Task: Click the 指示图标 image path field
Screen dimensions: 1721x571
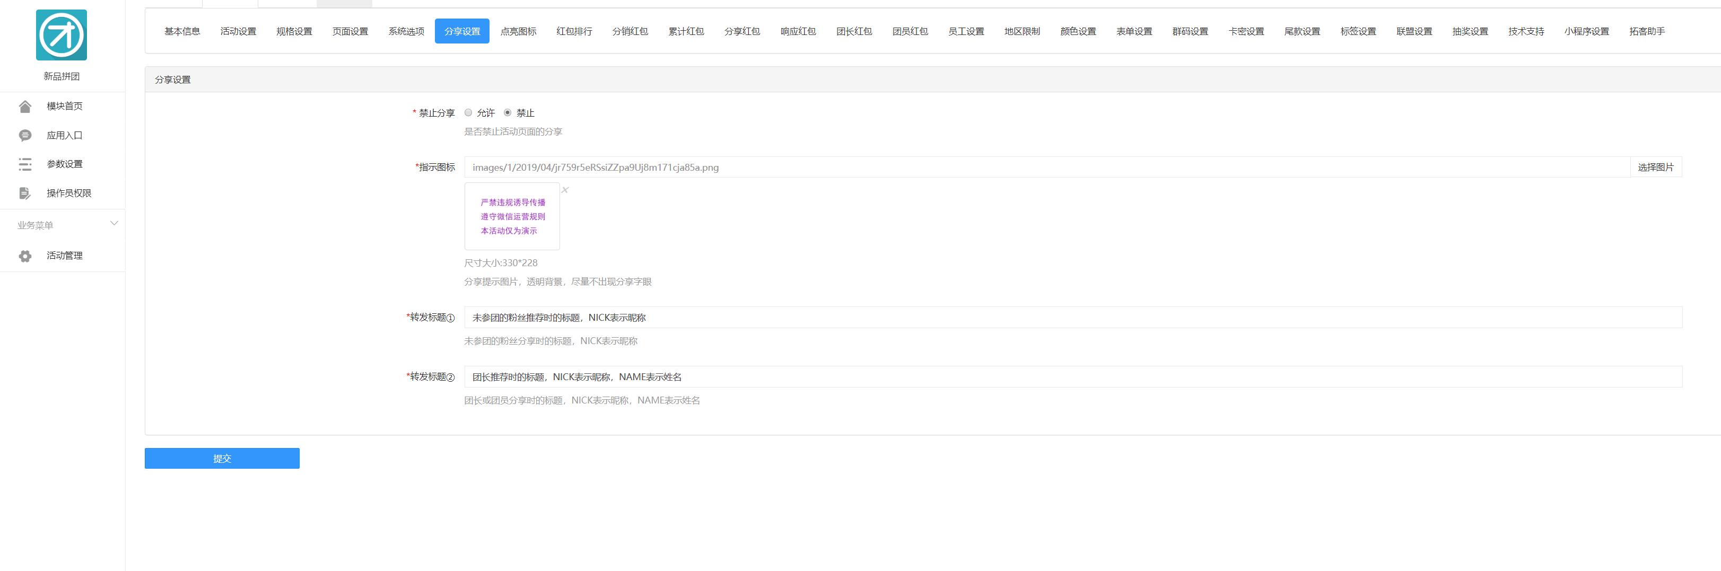Action: click(x=1047, y=168)
